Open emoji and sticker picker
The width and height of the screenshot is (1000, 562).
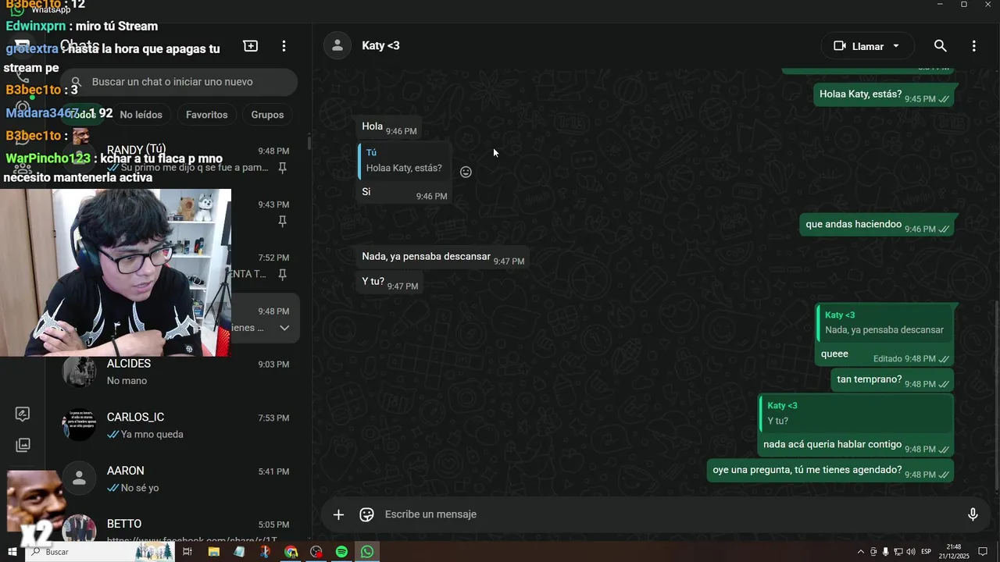click(x=366, y=514)
